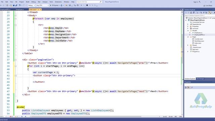Select _Imports.razor file
Viewport: 215px width, 121px height.
[x=197, y=47]
